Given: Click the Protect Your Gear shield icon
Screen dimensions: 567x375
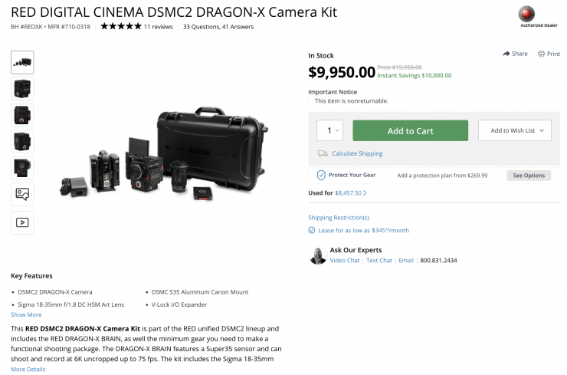Looking at the screenshot, I should (321, 175).
